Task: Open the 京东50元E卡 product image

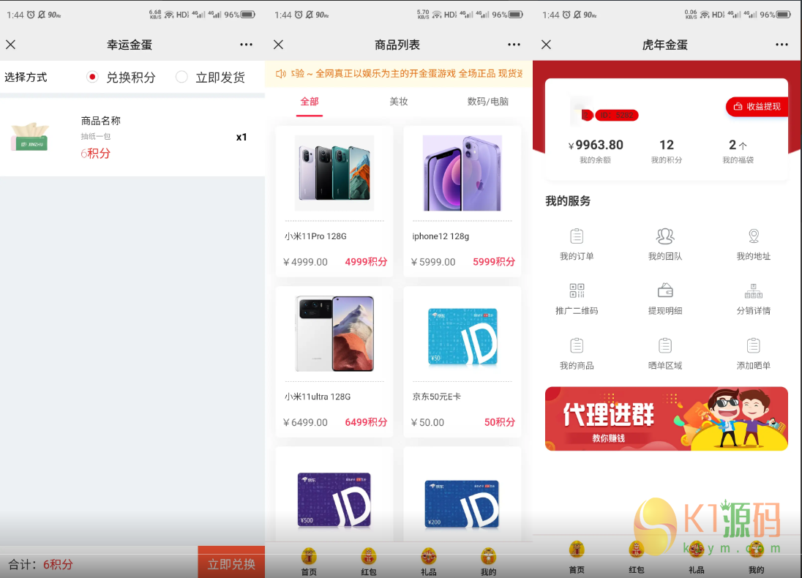Action: 462,337
